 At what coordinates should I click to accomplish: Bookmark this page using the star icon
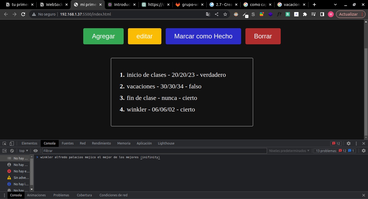[x=225, y=14]
